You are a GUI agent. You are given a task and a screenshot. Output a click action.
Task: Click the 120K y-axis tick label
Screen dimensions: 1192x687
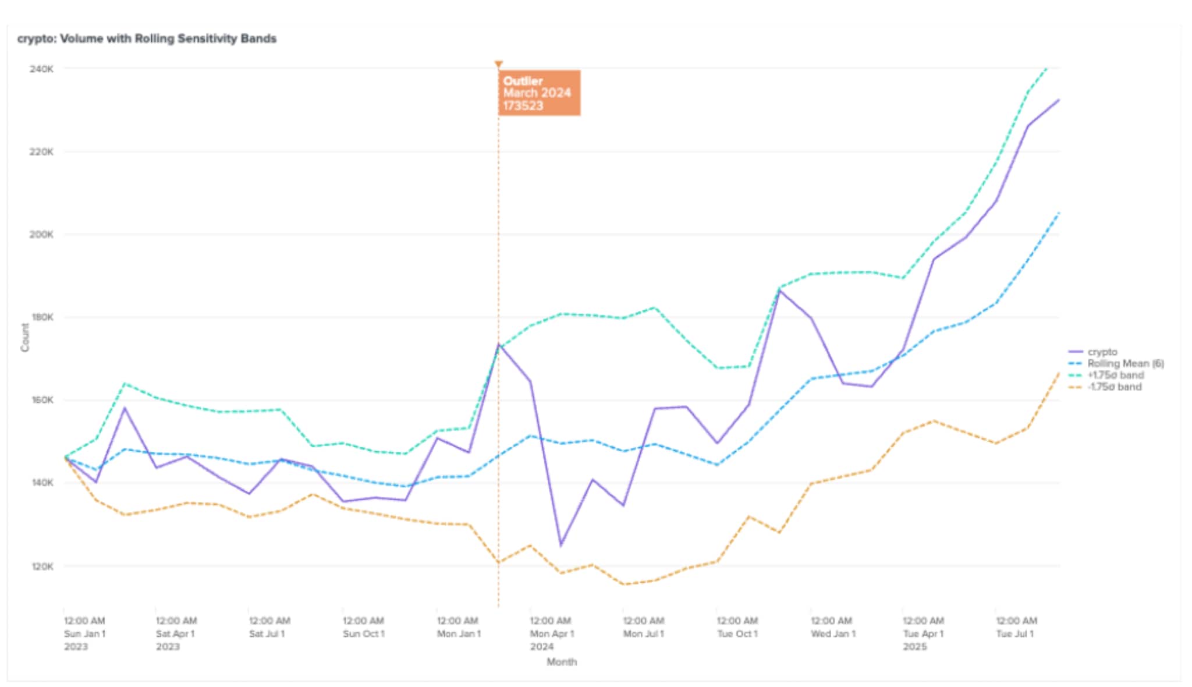tap(41, 566)
